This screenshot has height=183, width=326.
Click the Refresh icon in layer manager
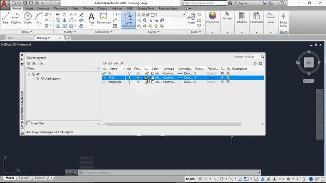tap(255, 63)
